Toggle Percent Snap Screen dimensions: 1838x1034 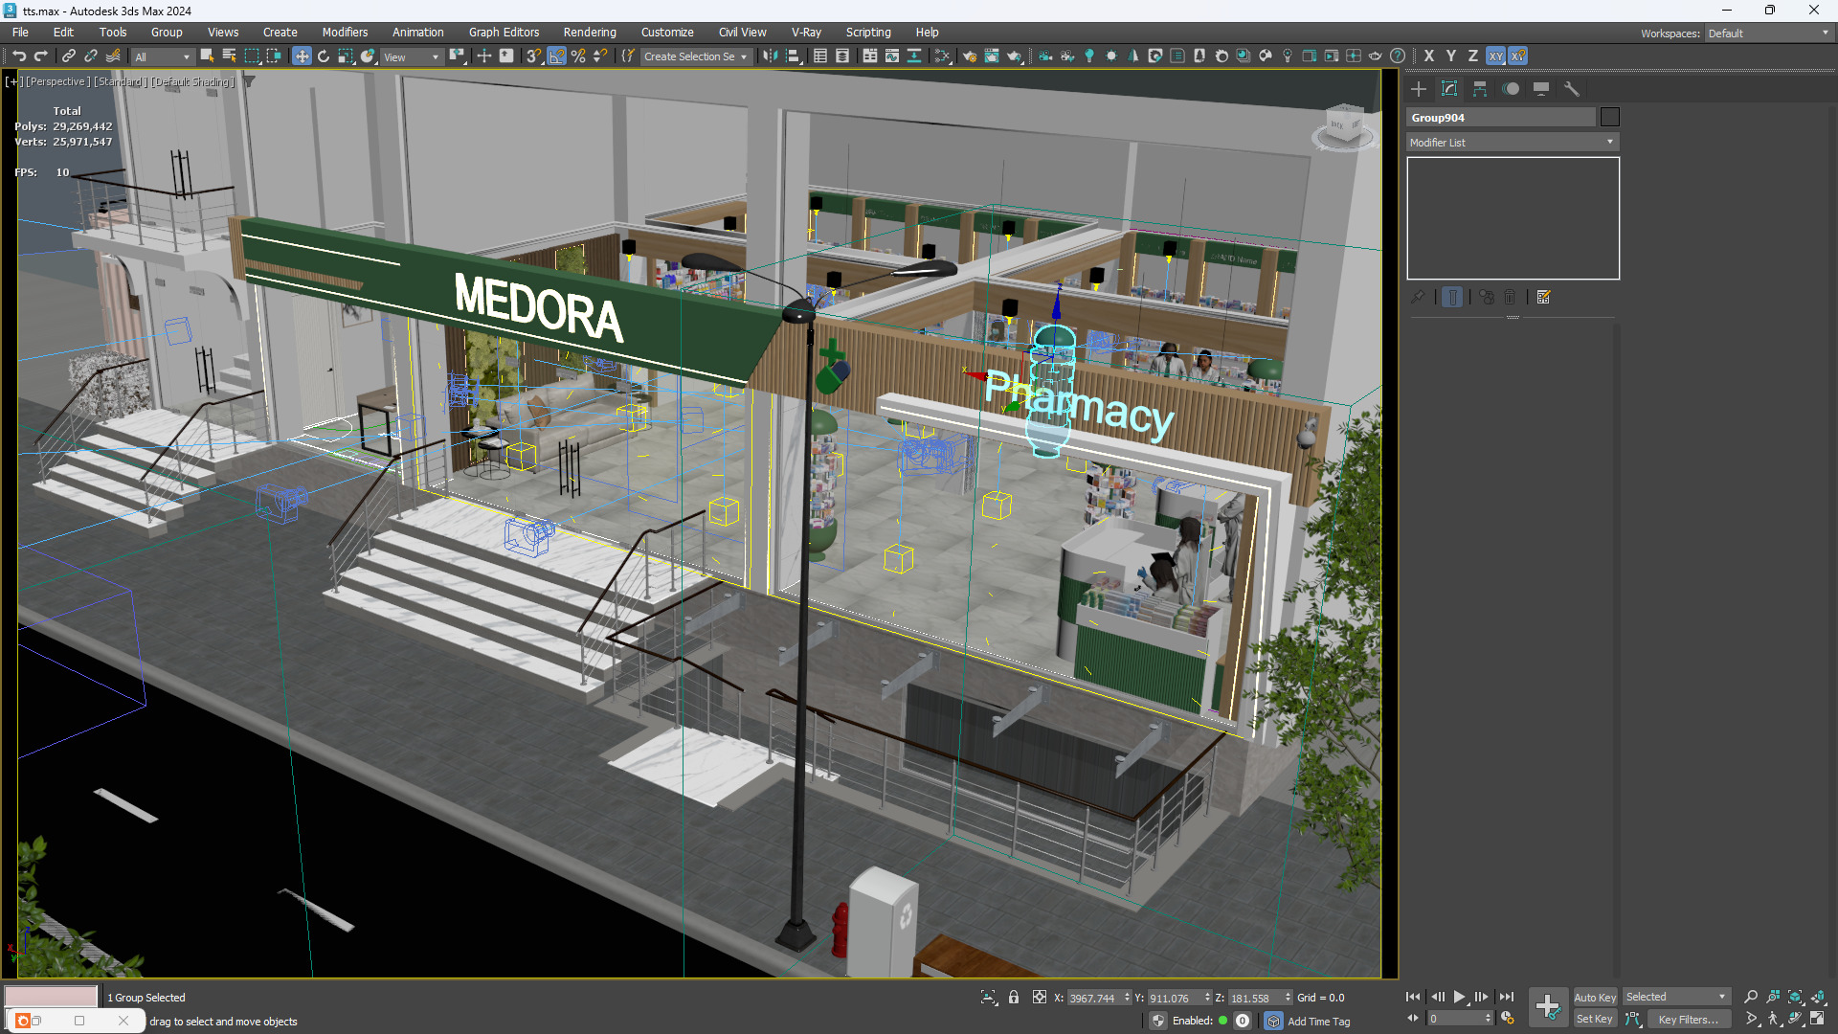coord(578,56)
